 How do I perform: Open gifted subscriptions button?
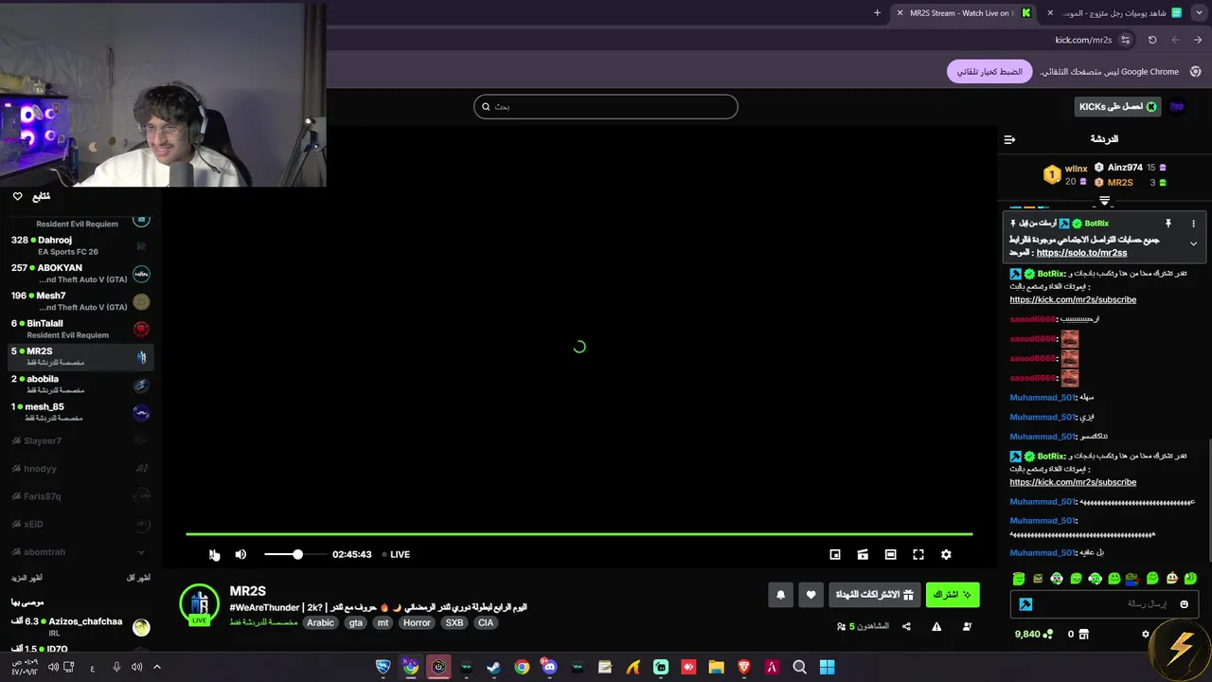875,595
